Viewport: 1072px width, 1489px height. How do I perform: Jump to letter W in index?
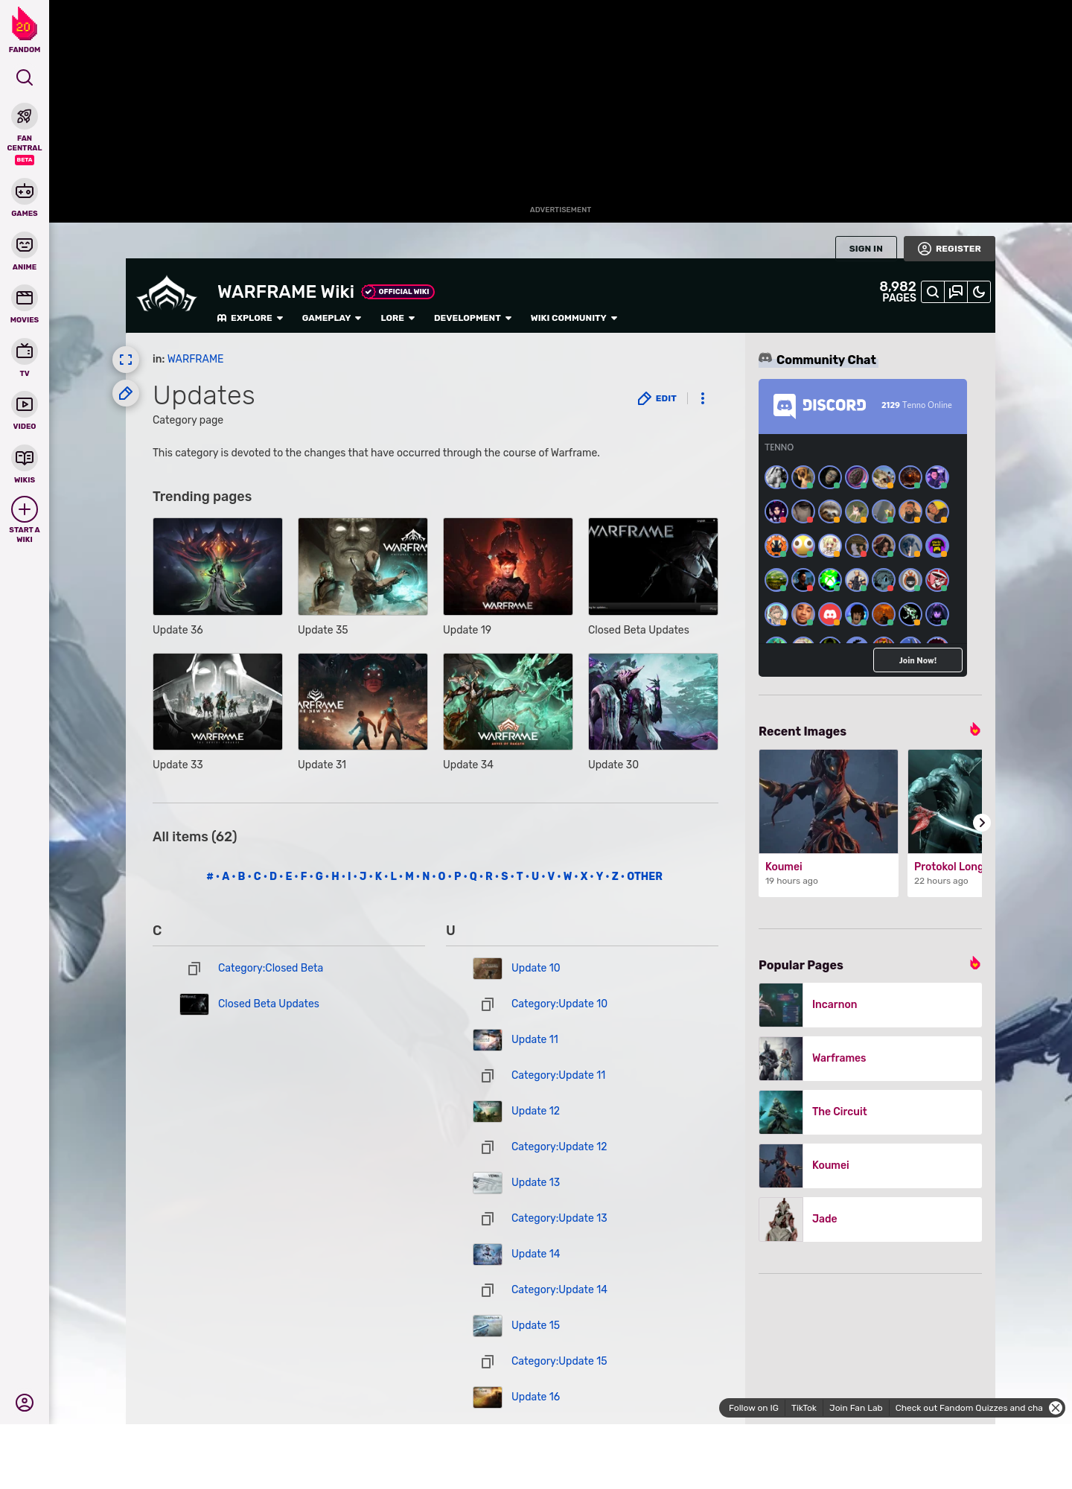[568, 876]
